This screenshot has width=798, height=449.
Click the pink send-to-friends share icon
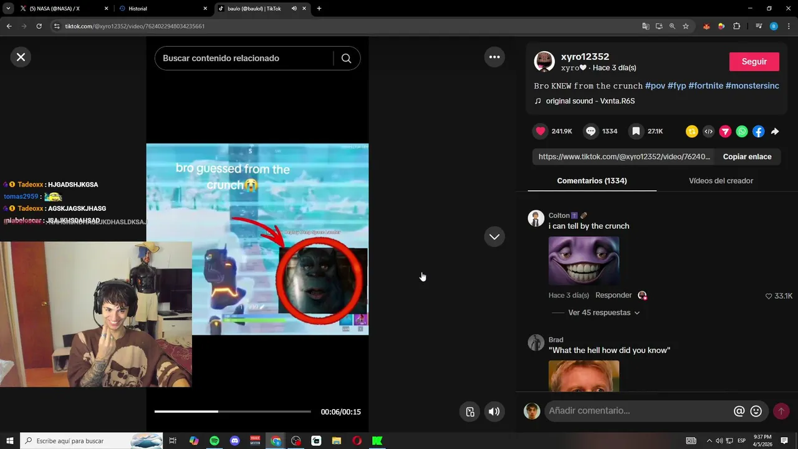725,132
